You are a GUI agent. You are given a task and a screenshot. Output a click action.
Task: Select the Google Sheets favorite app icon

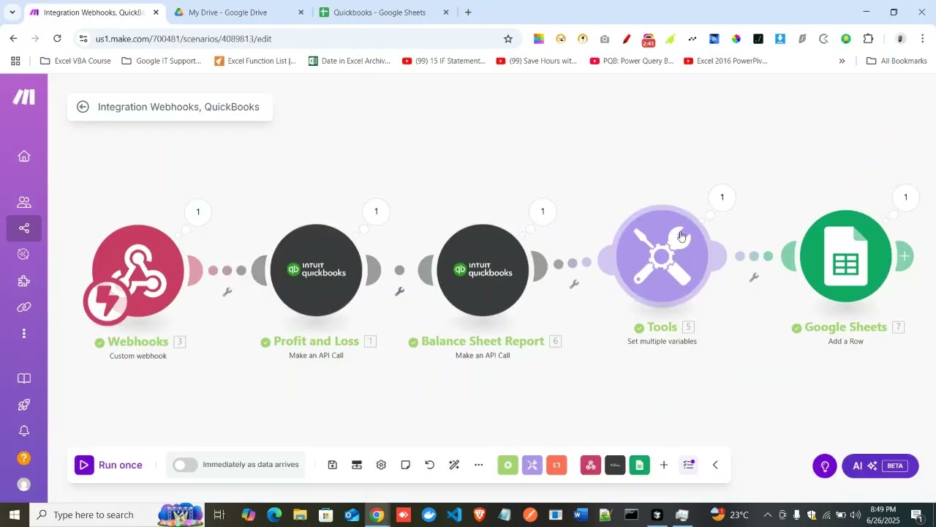[x=640, y=465]
